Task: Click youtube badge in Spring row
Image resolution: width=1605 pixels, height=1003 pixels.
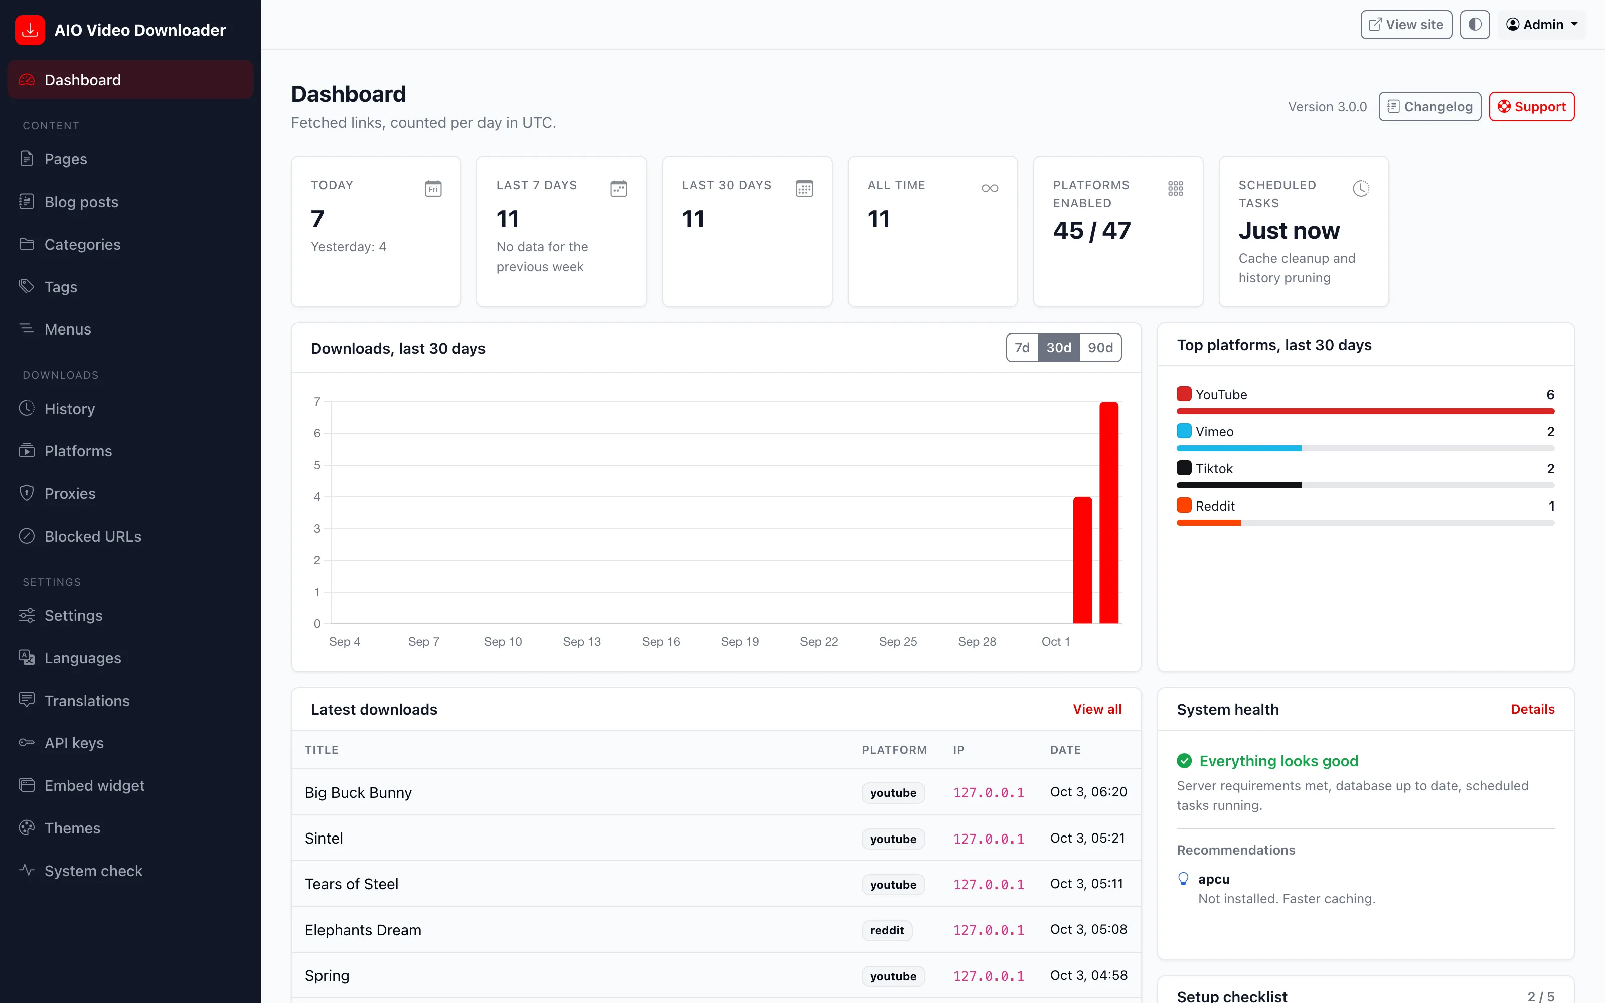Action: [x=893, y=976]
